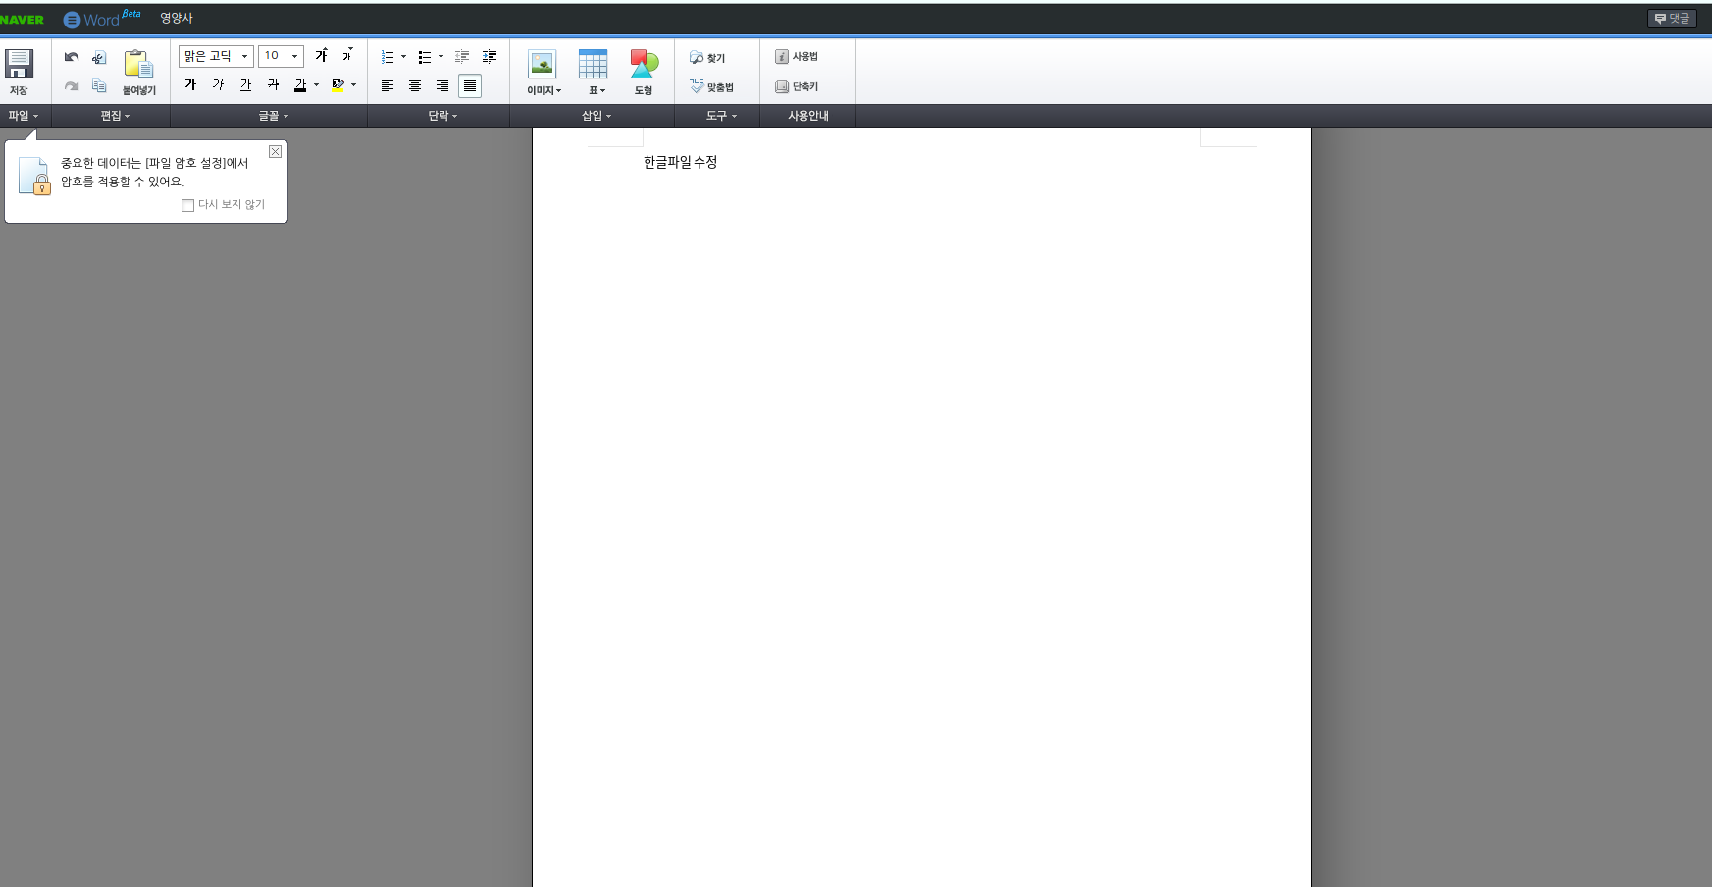Click the 댓글 comment button
The width and height of the screenshot is (1712, 887).
point(1672,19)
